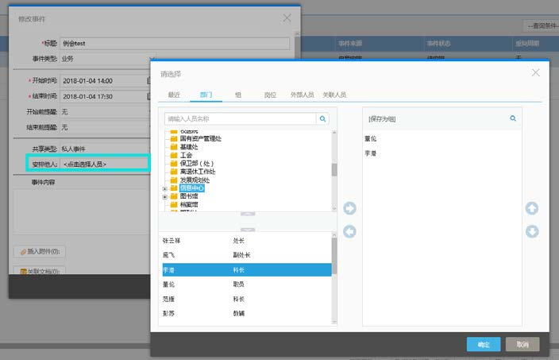Image resolution: width=559 pixels, height=360 pixels.
Task: Open the 岗位 tab
Action: tap(270, 95)
